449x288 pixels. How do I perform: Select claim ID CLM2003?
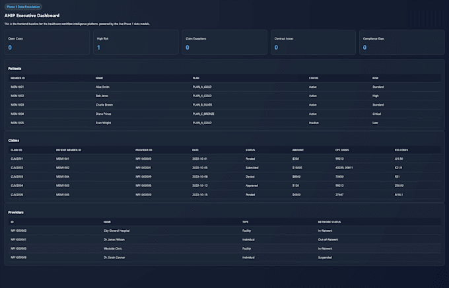[x=17, y=177]
